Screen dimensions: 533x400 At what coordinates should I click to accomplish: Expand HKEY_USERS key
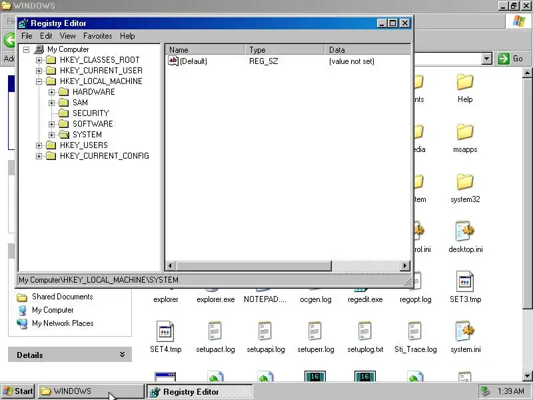click(39, 145)
